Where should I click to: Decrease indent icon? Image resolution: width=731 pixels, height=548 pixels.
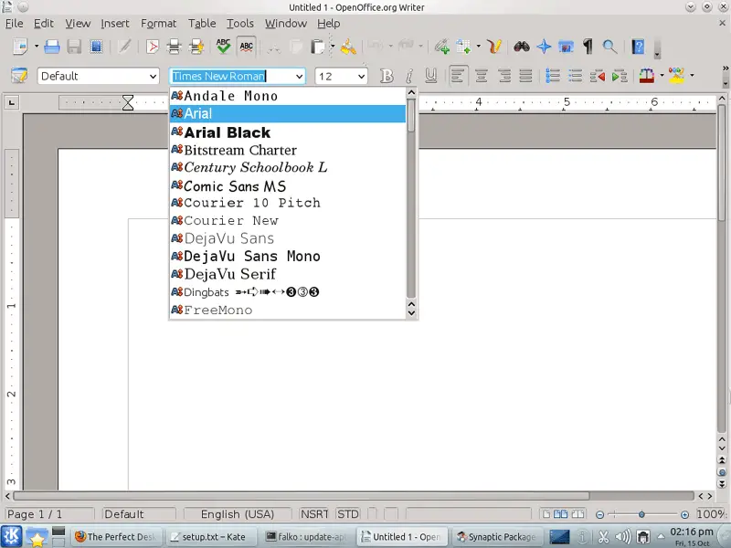pos(598,76)
